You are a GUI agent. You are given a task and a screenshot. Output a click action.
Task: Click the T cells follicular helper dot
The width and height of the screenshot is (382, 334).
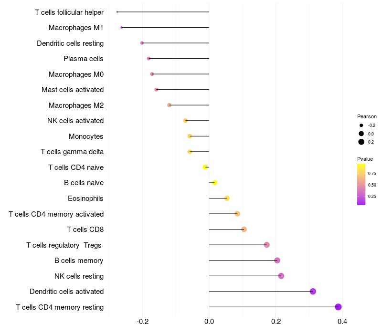(x=117, y=12)
